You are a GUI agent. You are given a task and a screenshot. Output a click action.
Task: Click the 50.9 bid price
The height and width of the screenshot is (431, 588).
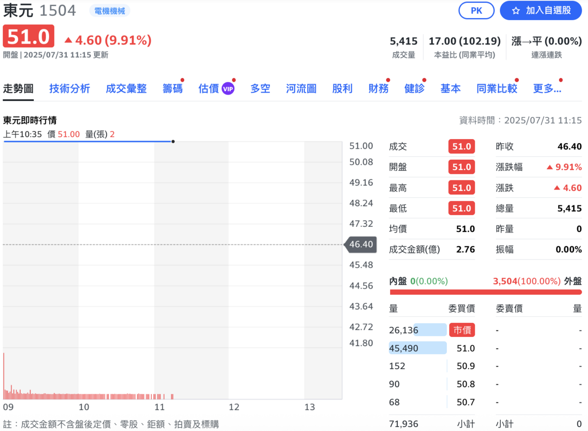click(465, 366)
